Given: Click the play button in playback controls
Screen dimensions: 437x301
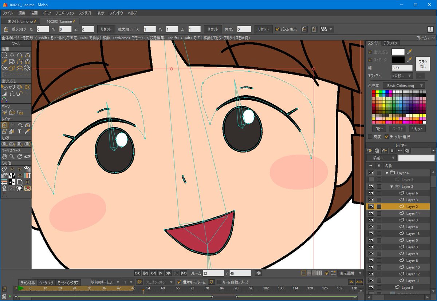Looking at the screenshot, I should pos(161,273).
